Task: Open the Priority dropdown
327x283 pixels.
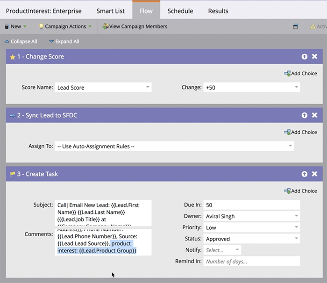Action: 252,227
